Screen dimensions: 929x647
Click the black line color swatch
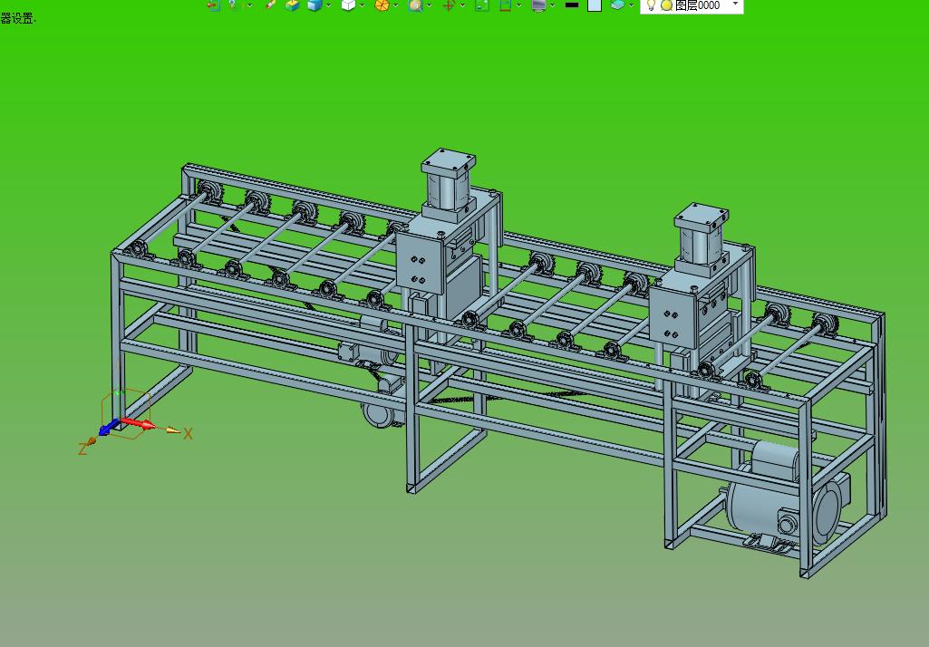pyautogui.click(x=572, y=5)
